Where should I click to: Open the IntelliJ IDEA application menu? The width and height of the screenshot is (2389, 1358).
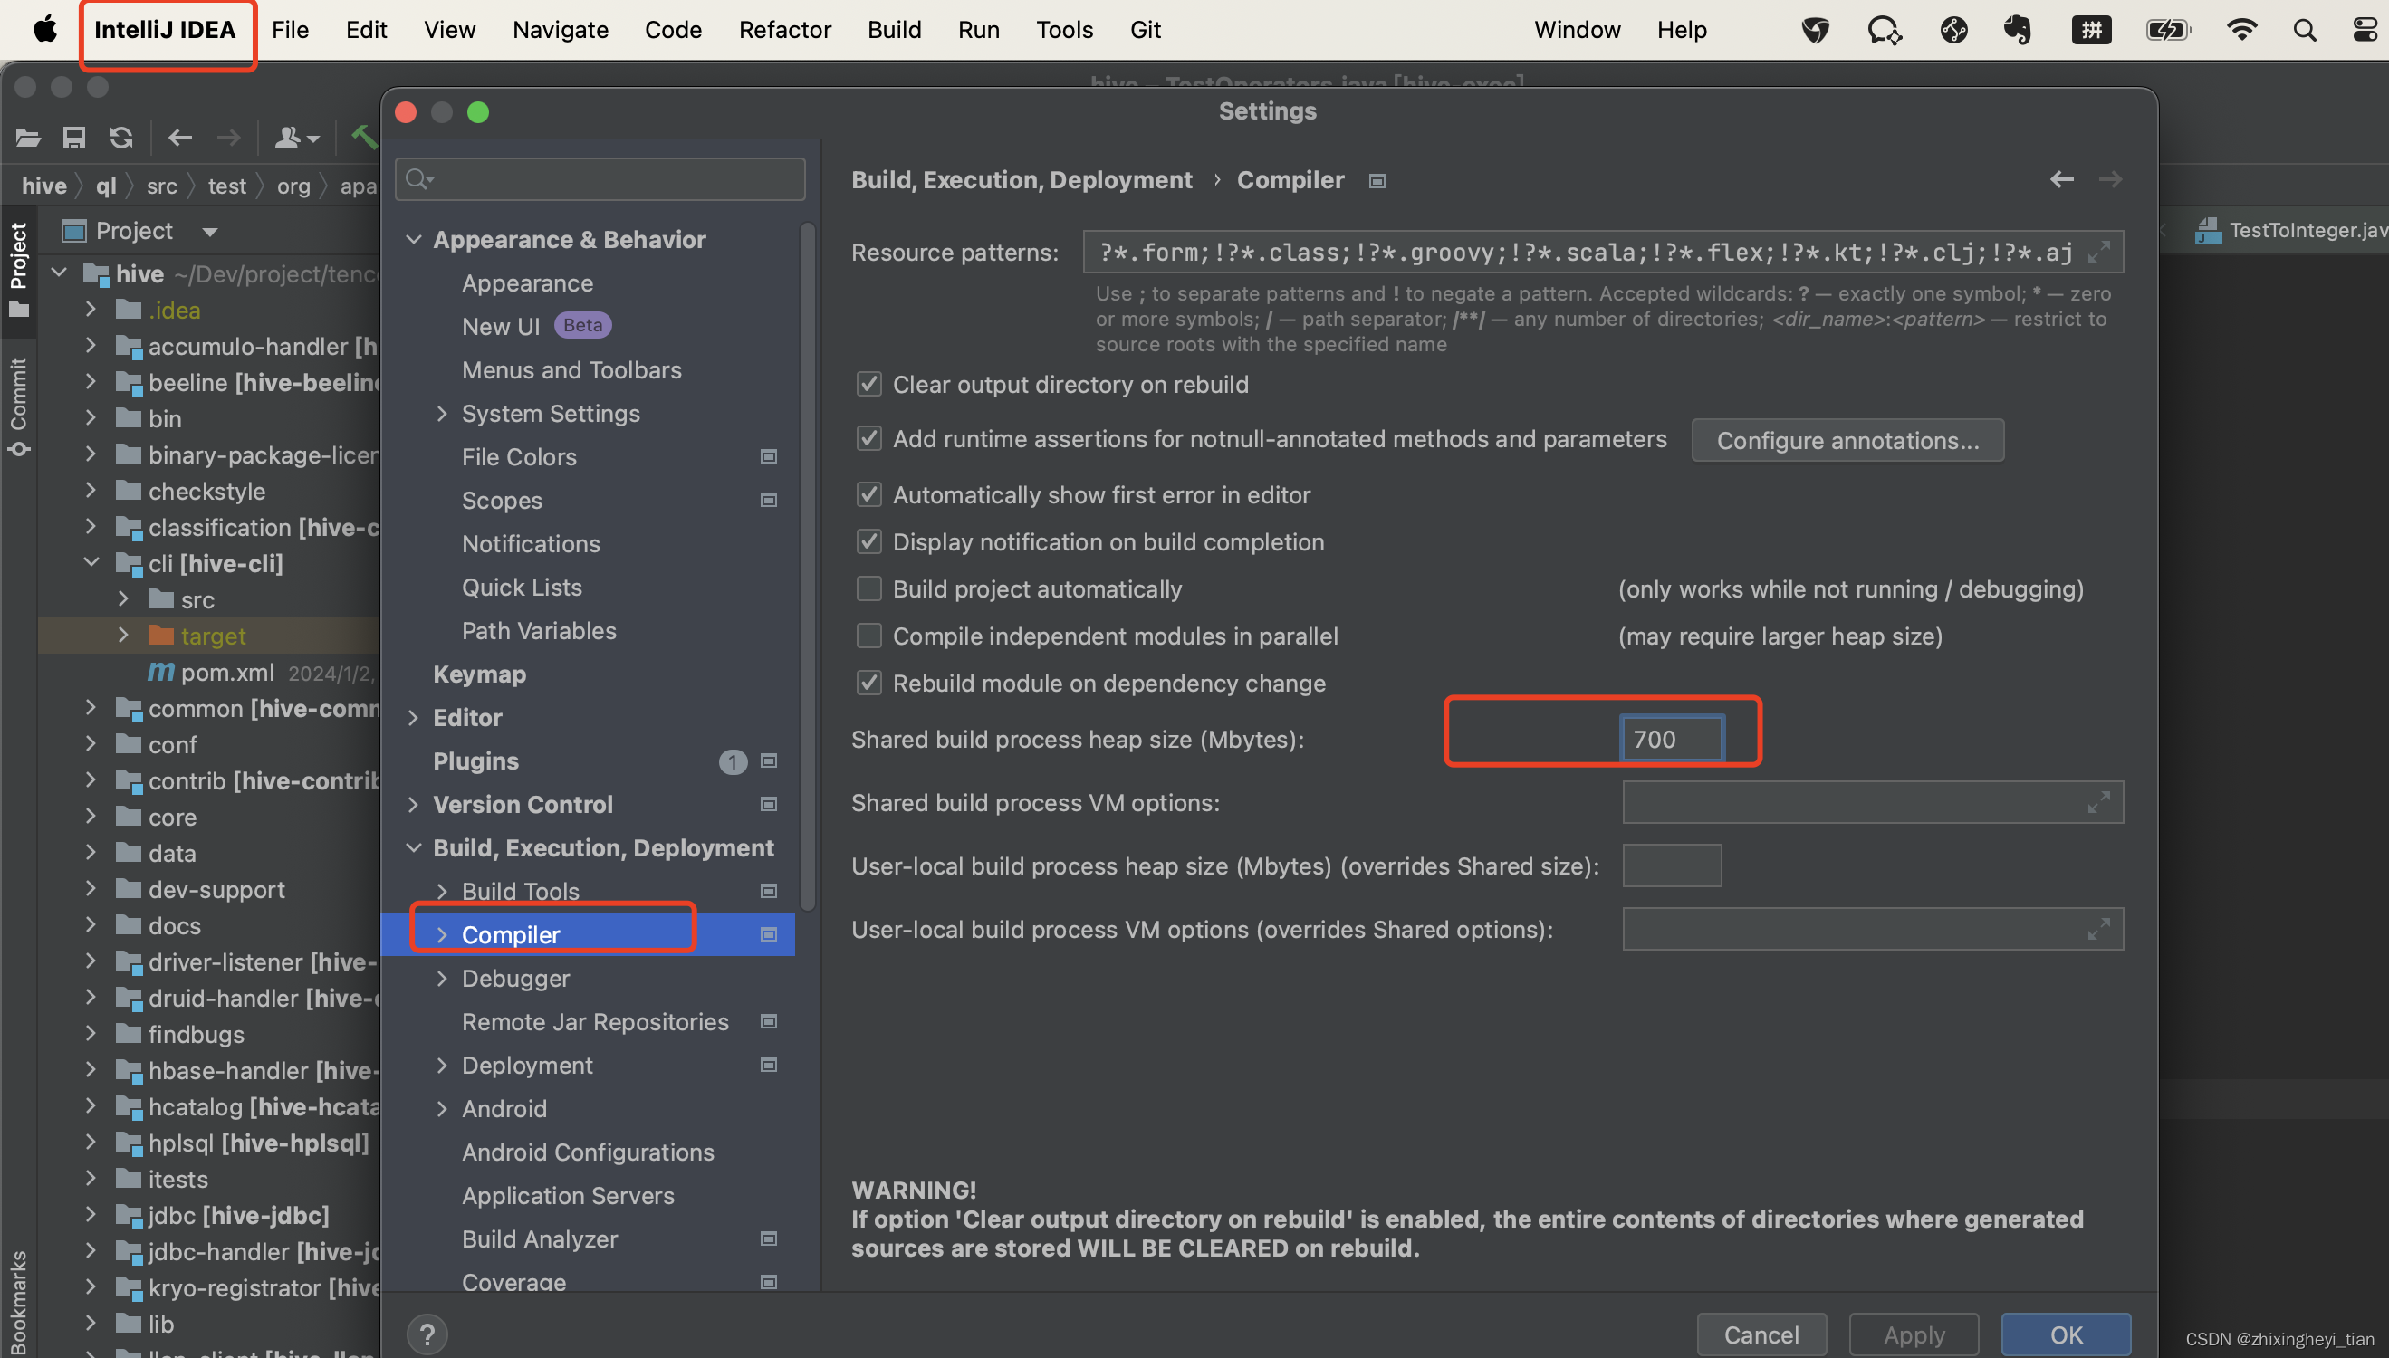165,30
